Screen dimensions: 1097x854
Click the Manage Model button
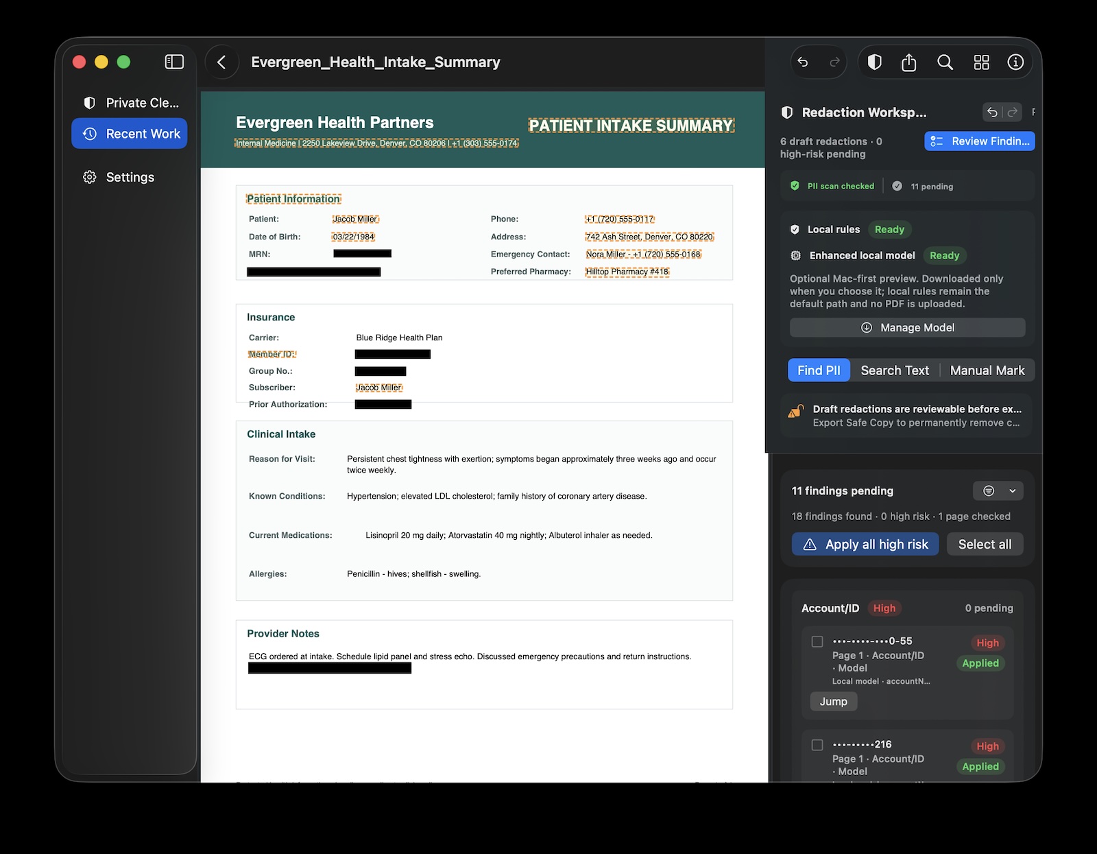[x=907, y=328]
